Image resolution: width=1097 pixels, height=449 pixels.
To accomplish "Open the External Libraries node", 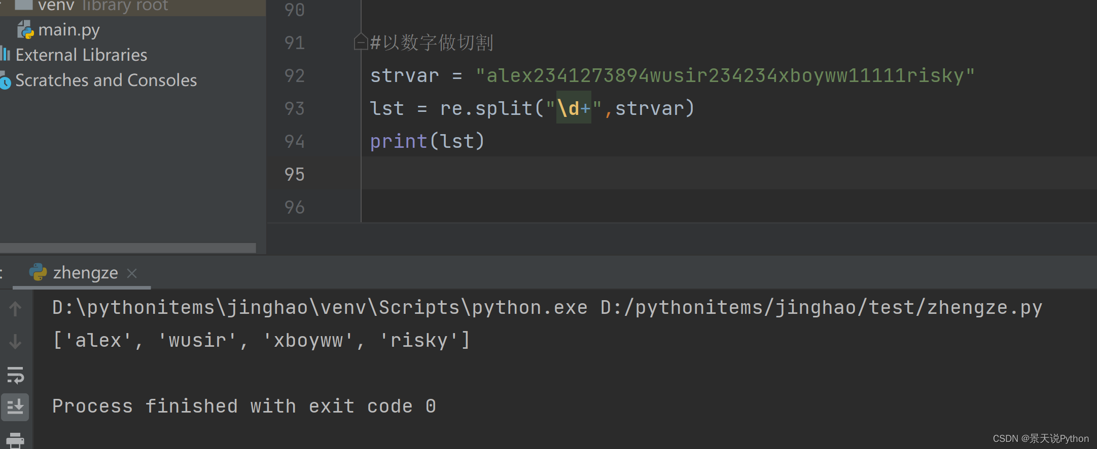I will pyautogui.click(x=81, y=55).
